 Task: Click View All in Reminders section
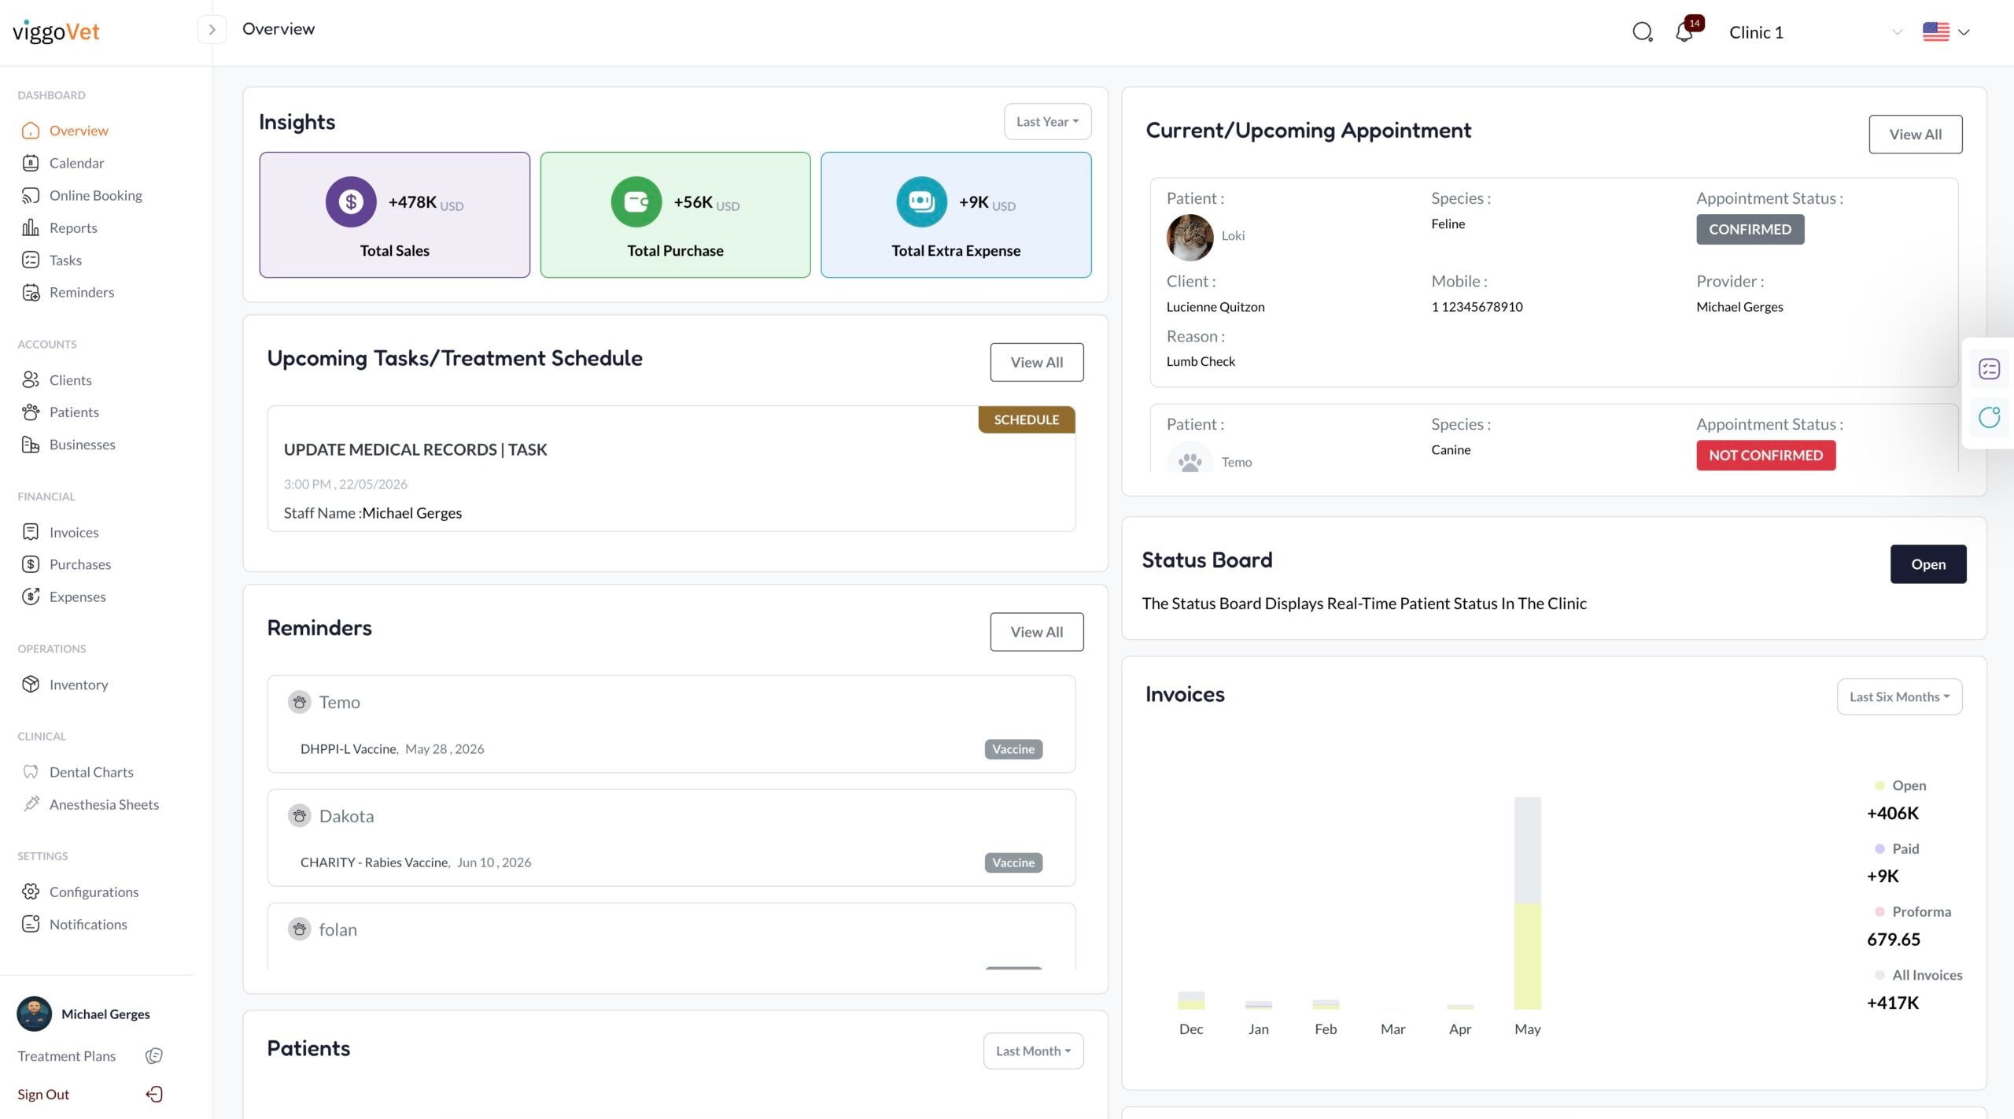click(1036, 632)
